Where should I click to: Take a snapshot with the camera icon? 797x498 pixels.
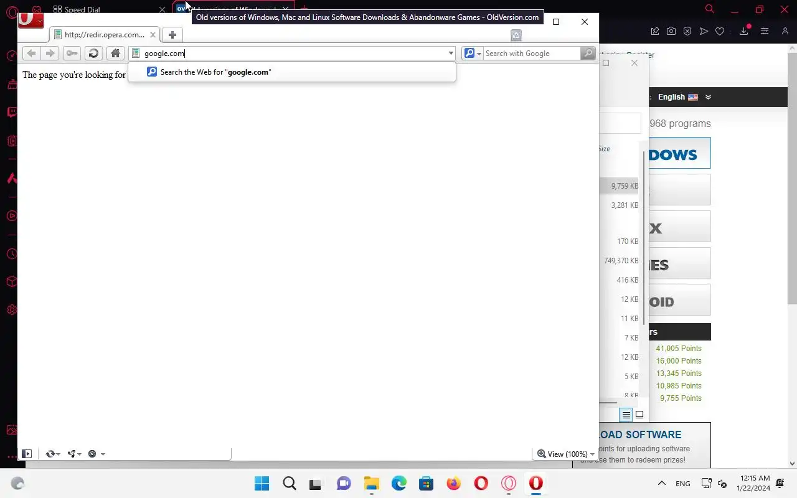[x=671, y=31]
